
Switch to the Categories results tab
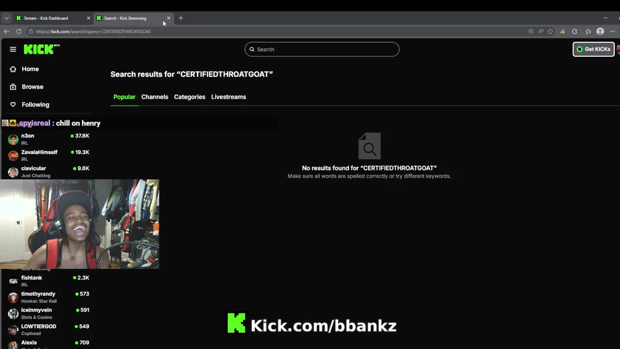[189, 97]
